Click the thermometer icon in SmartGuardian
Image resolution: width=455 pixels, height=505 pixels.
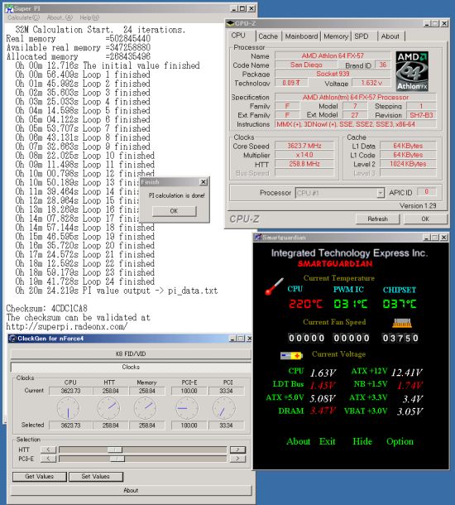tap(274, 286)
